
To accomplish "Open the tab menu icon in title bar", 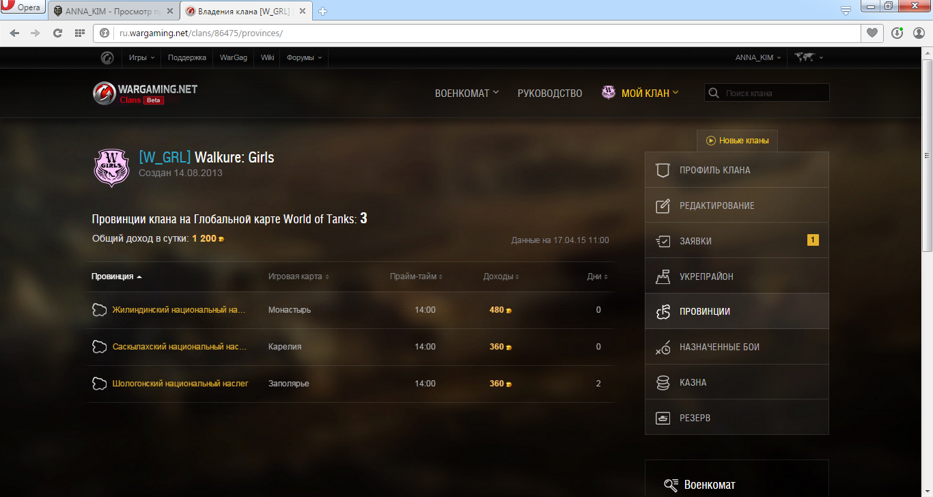I will click(x=846, y=10).
